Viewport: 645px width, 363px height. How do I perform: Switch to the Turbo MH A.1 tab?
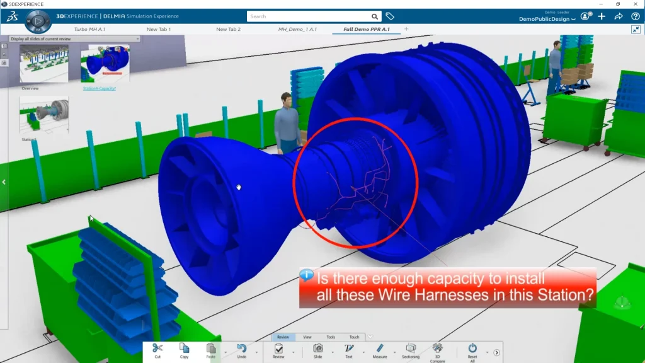[x=89, y=29]
